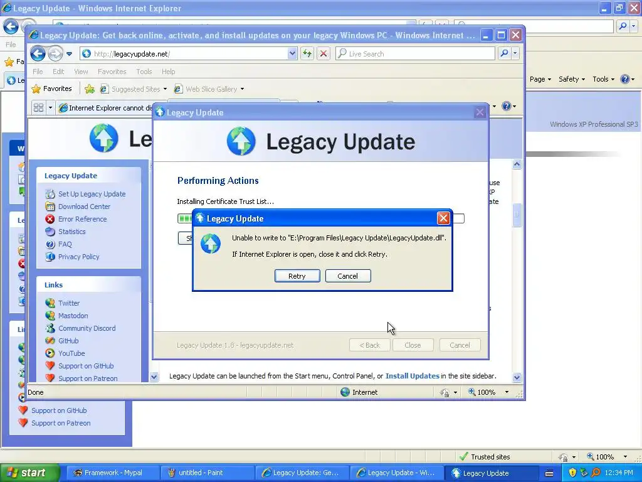The image size is (642, 482).
Task: Open Privacy Policy link
Action: 78,257
